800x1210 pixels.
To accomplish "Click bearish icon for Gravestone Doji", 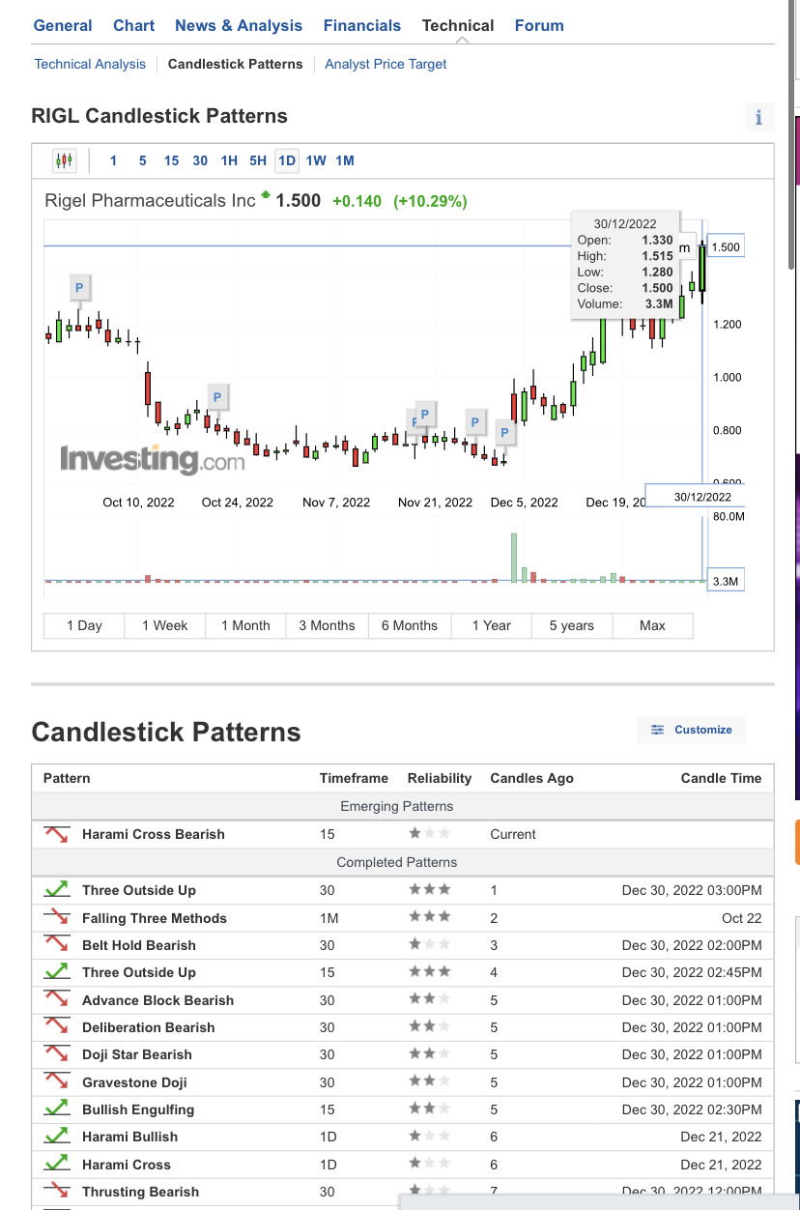I will pos(56,1082).
